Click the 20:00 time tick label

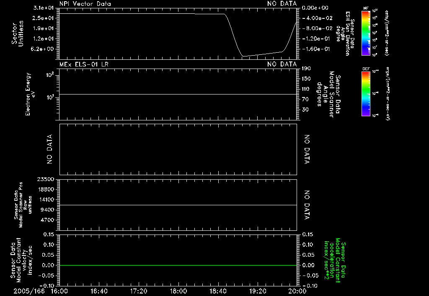coord(298,291)
